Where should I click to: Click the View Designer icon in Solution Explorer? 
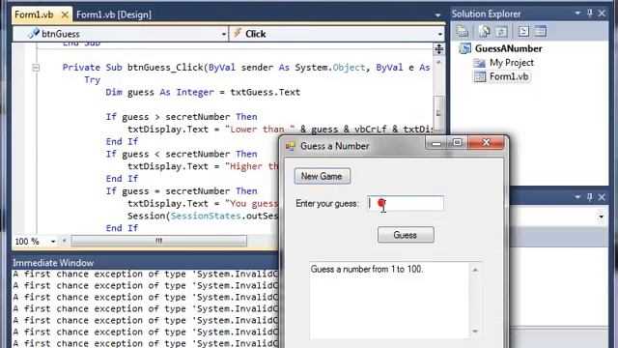click(541, 31)
